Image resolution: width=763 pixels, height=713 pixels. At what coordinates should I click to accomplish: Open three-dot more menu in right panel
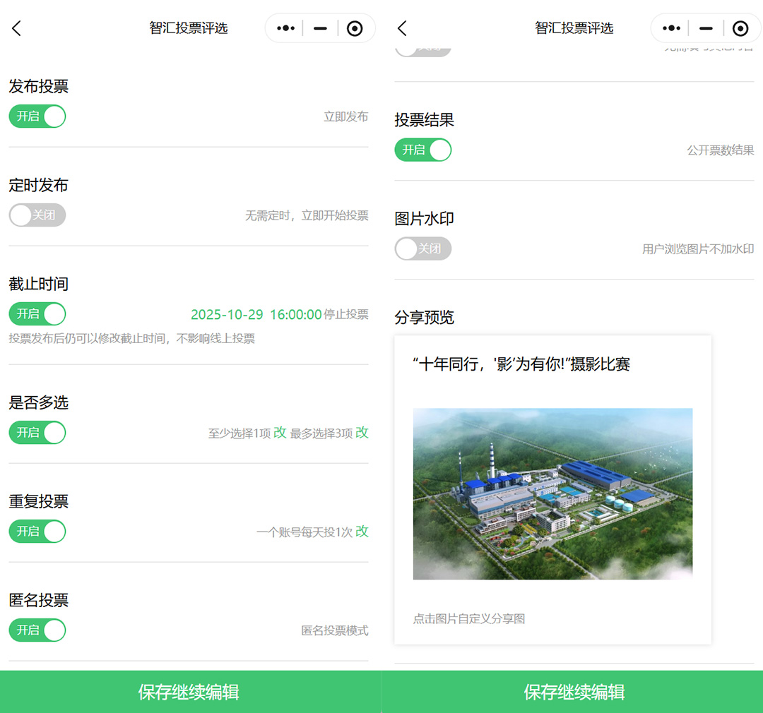pos(671,28)
